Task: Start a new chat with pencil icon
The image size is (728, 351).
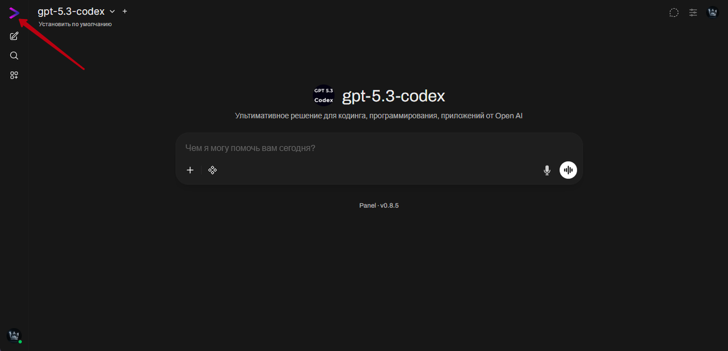Action: (x=14, y=36)
